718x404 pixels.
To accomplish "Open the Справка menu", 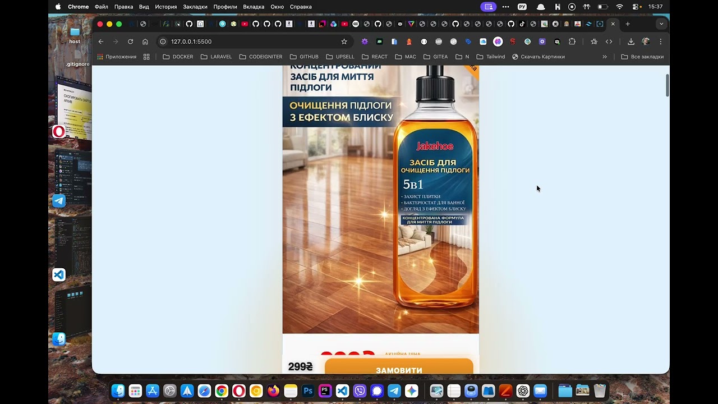I will [x=301, y=7].
